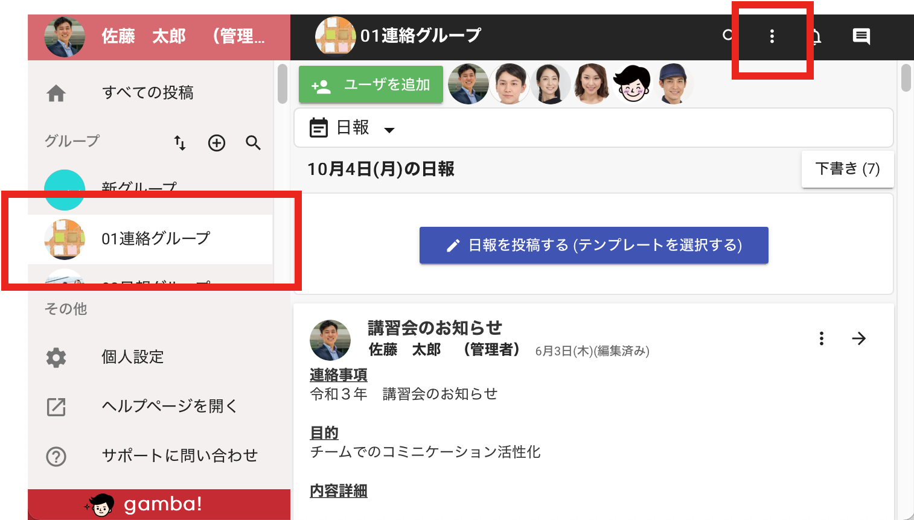Sort groups with the up-down arrows icon
The height and width of the screenshot is (520, 914).
click(180, 142)
